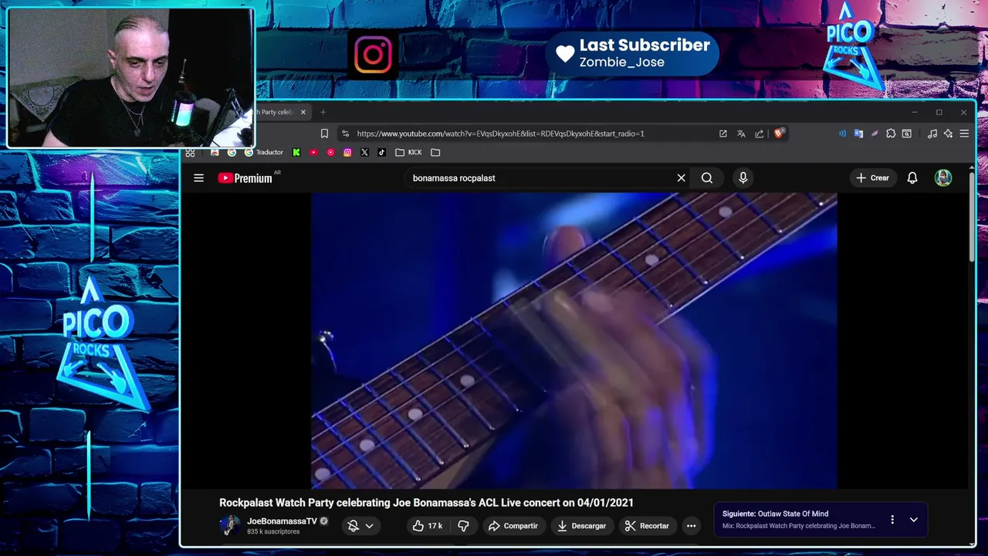Open the YouTube hamburger guide menu
The width and height of the screenshot is (988, 556).
(x=198, y=178)
